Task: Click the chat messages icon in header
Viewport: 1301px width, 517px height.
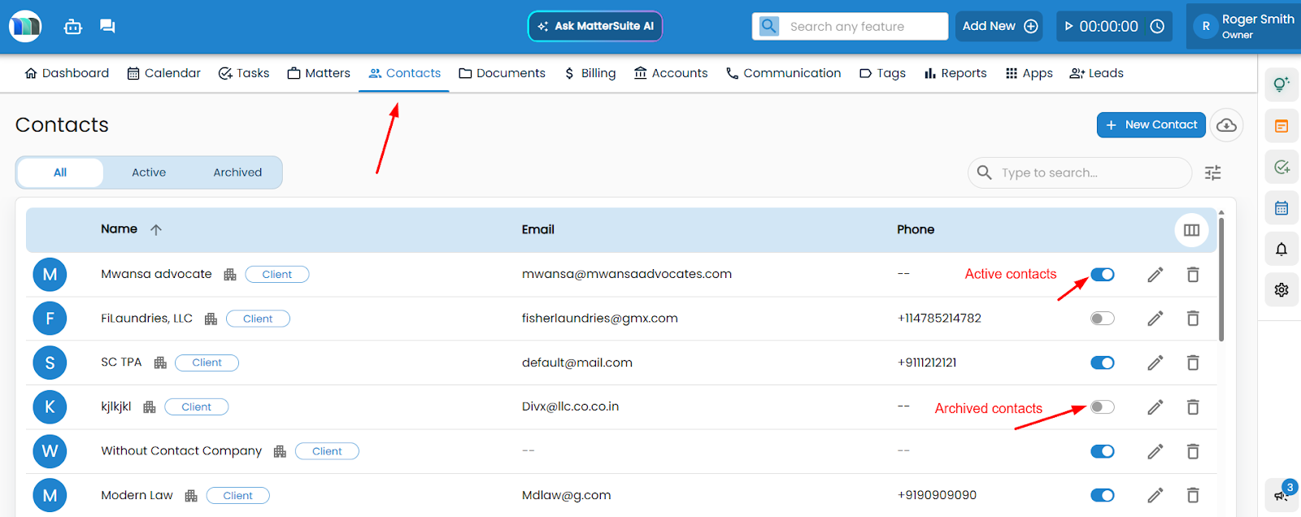Action: [x=107, y=26]
